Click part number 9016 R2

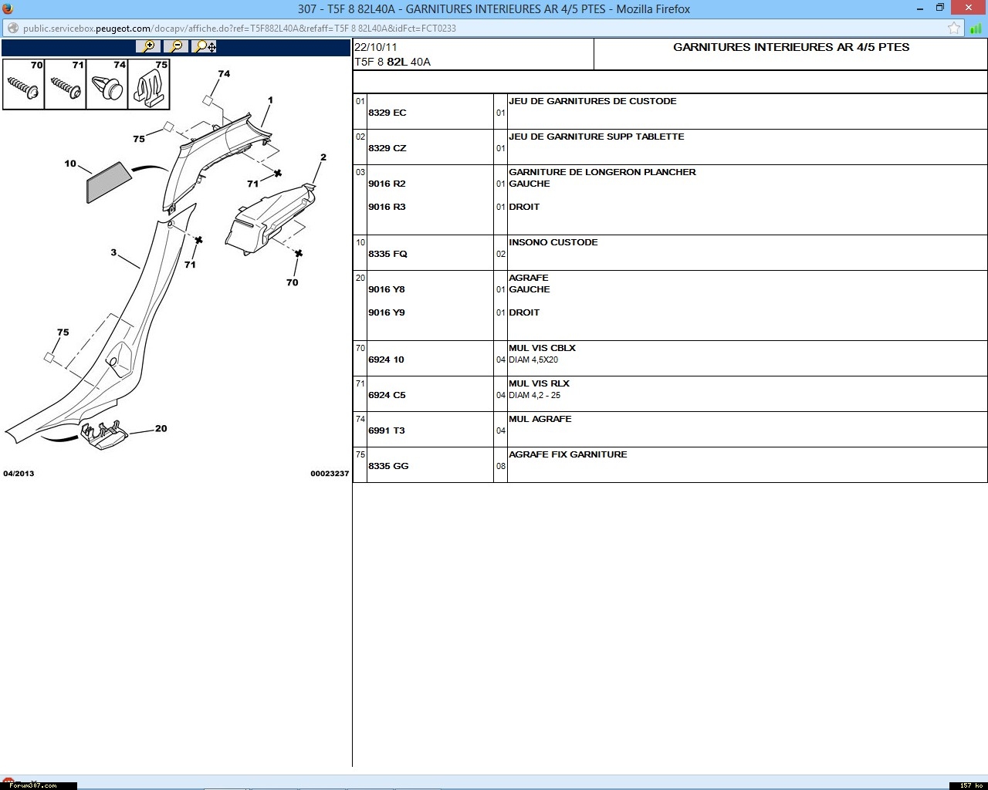pyautogui.click(x=387, y=184)
